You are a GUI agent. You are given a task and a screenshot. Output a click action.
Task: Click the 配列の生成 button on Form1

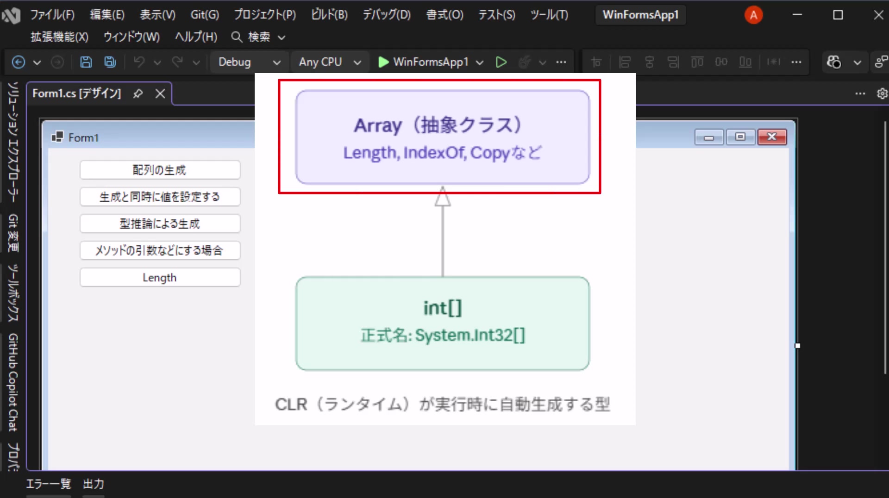tap(160, 170)
